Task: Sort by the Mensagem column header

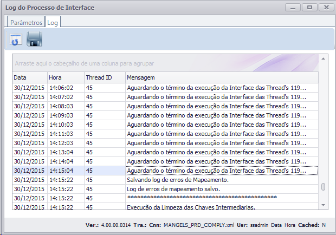Action: (x=222, y=77)
